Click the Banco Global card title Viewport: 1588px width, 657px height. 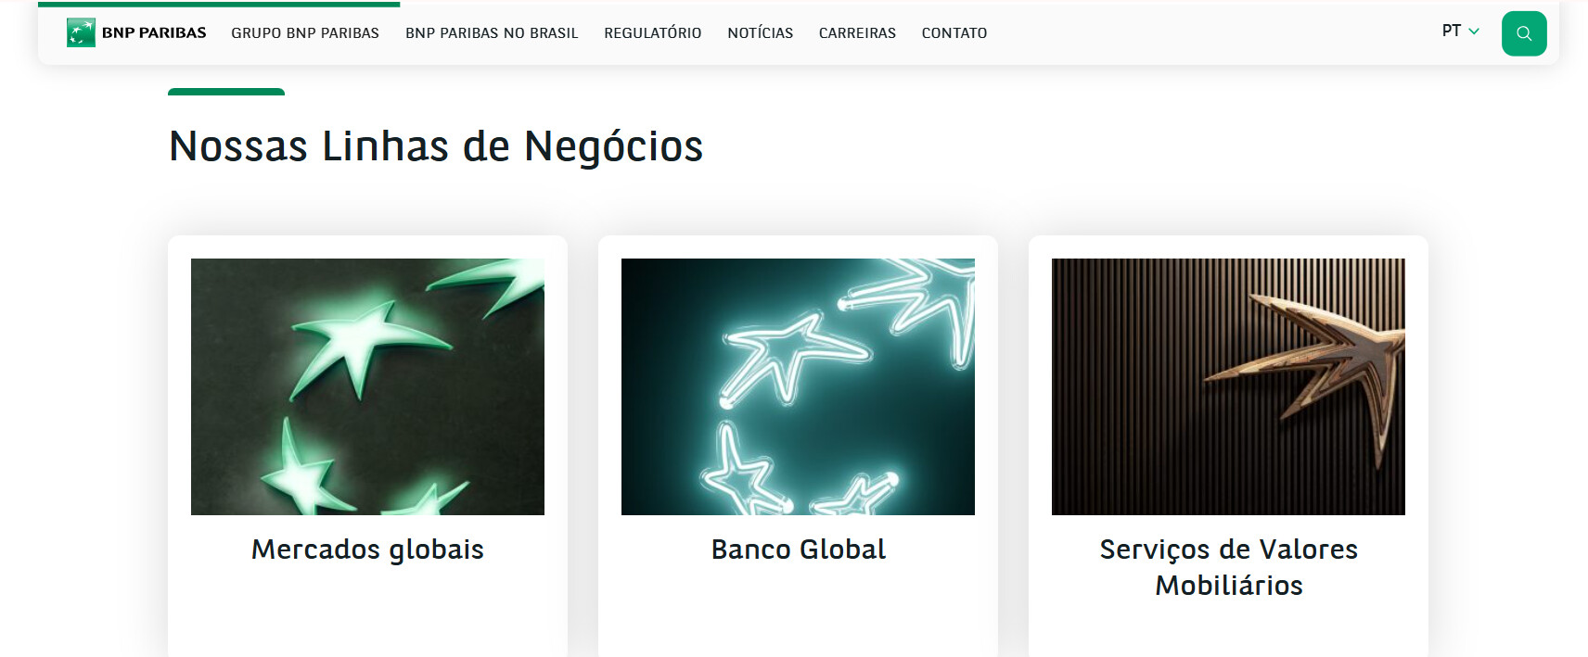(798, 550)
